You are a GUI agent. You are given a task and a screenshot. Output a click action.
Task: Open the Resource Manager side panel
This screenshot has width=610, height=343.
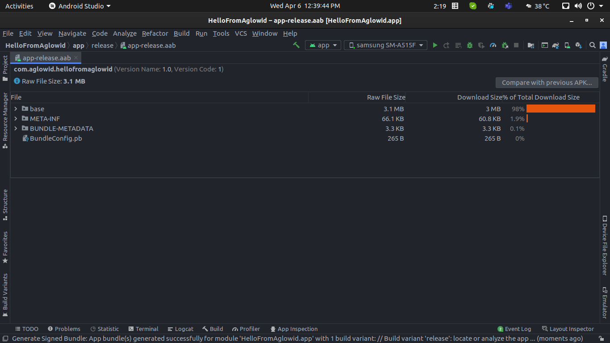tap(5, 120)
